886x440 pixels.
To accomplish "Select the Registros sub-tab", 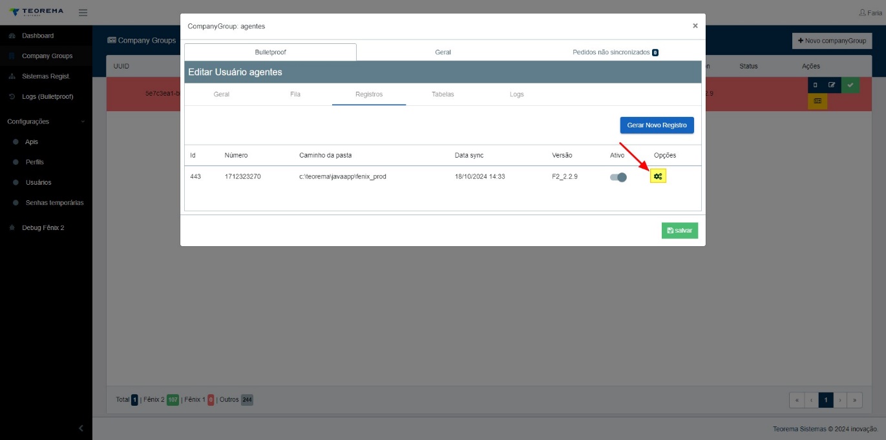I will point(369,94).
